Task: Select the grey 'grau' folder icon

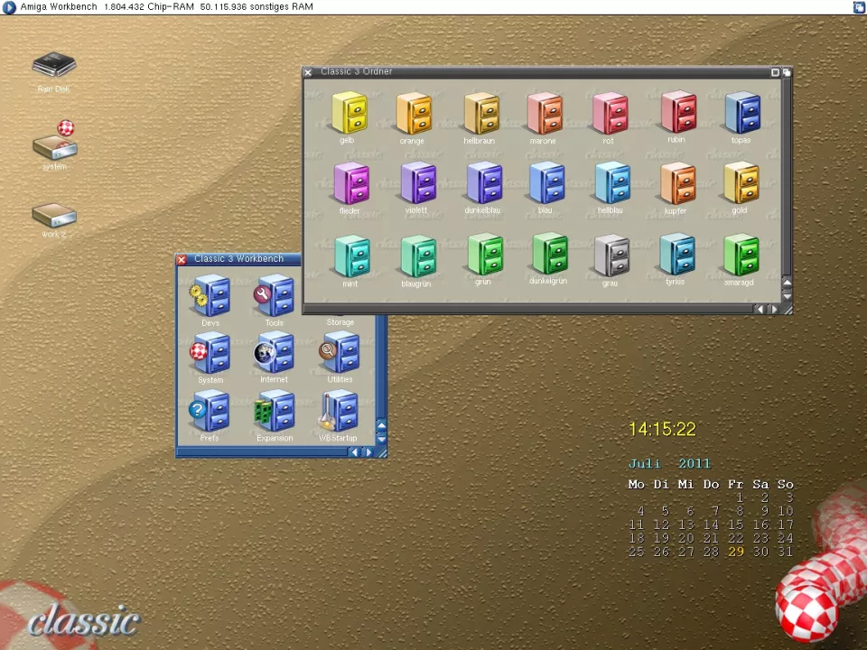Action: (611, 255)
